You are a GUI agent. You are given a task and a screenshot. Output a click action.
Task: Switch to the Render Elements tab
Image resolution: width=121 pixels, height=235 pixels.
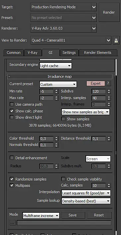[98, 53]
